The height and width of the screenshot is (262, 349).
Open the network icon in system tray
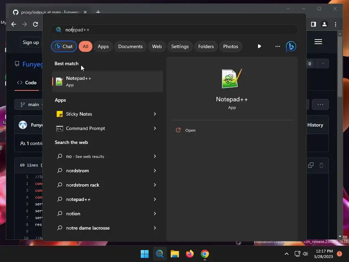coord(297,254)
